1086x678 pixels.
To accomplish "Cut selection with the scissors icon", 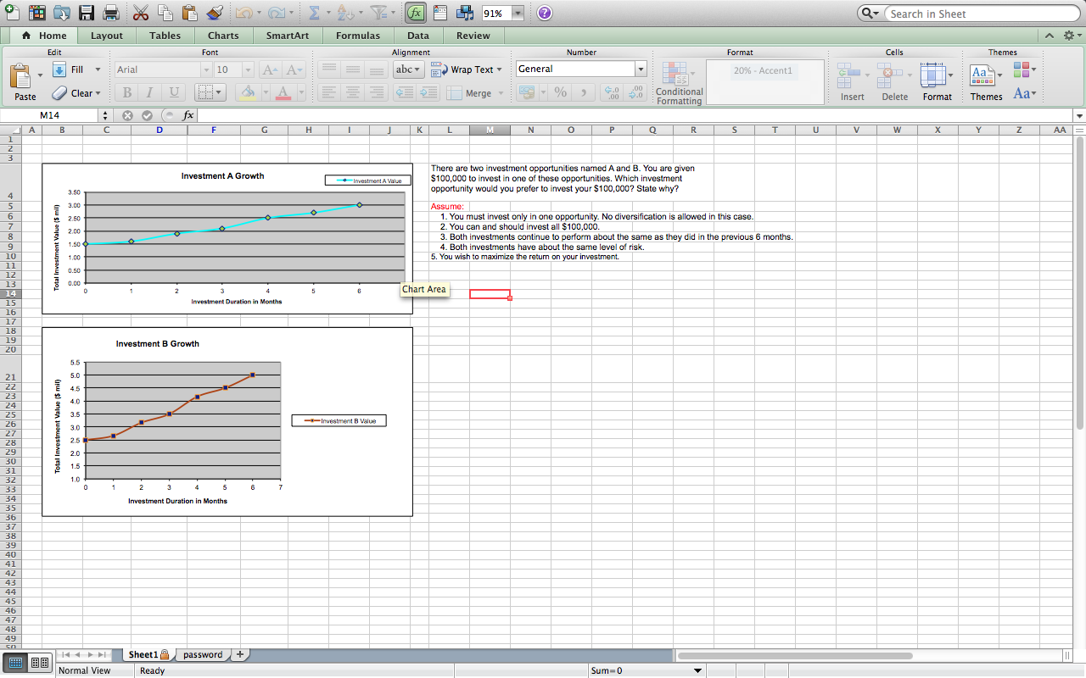I will 141,13.
